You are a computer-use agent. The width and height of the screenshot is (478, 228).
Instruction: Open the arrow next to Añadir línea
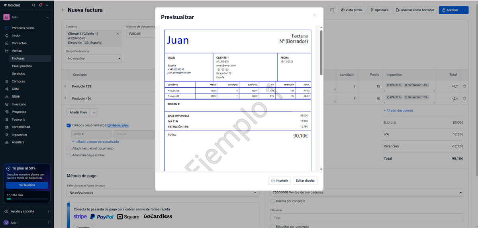(x=94, y=112)
